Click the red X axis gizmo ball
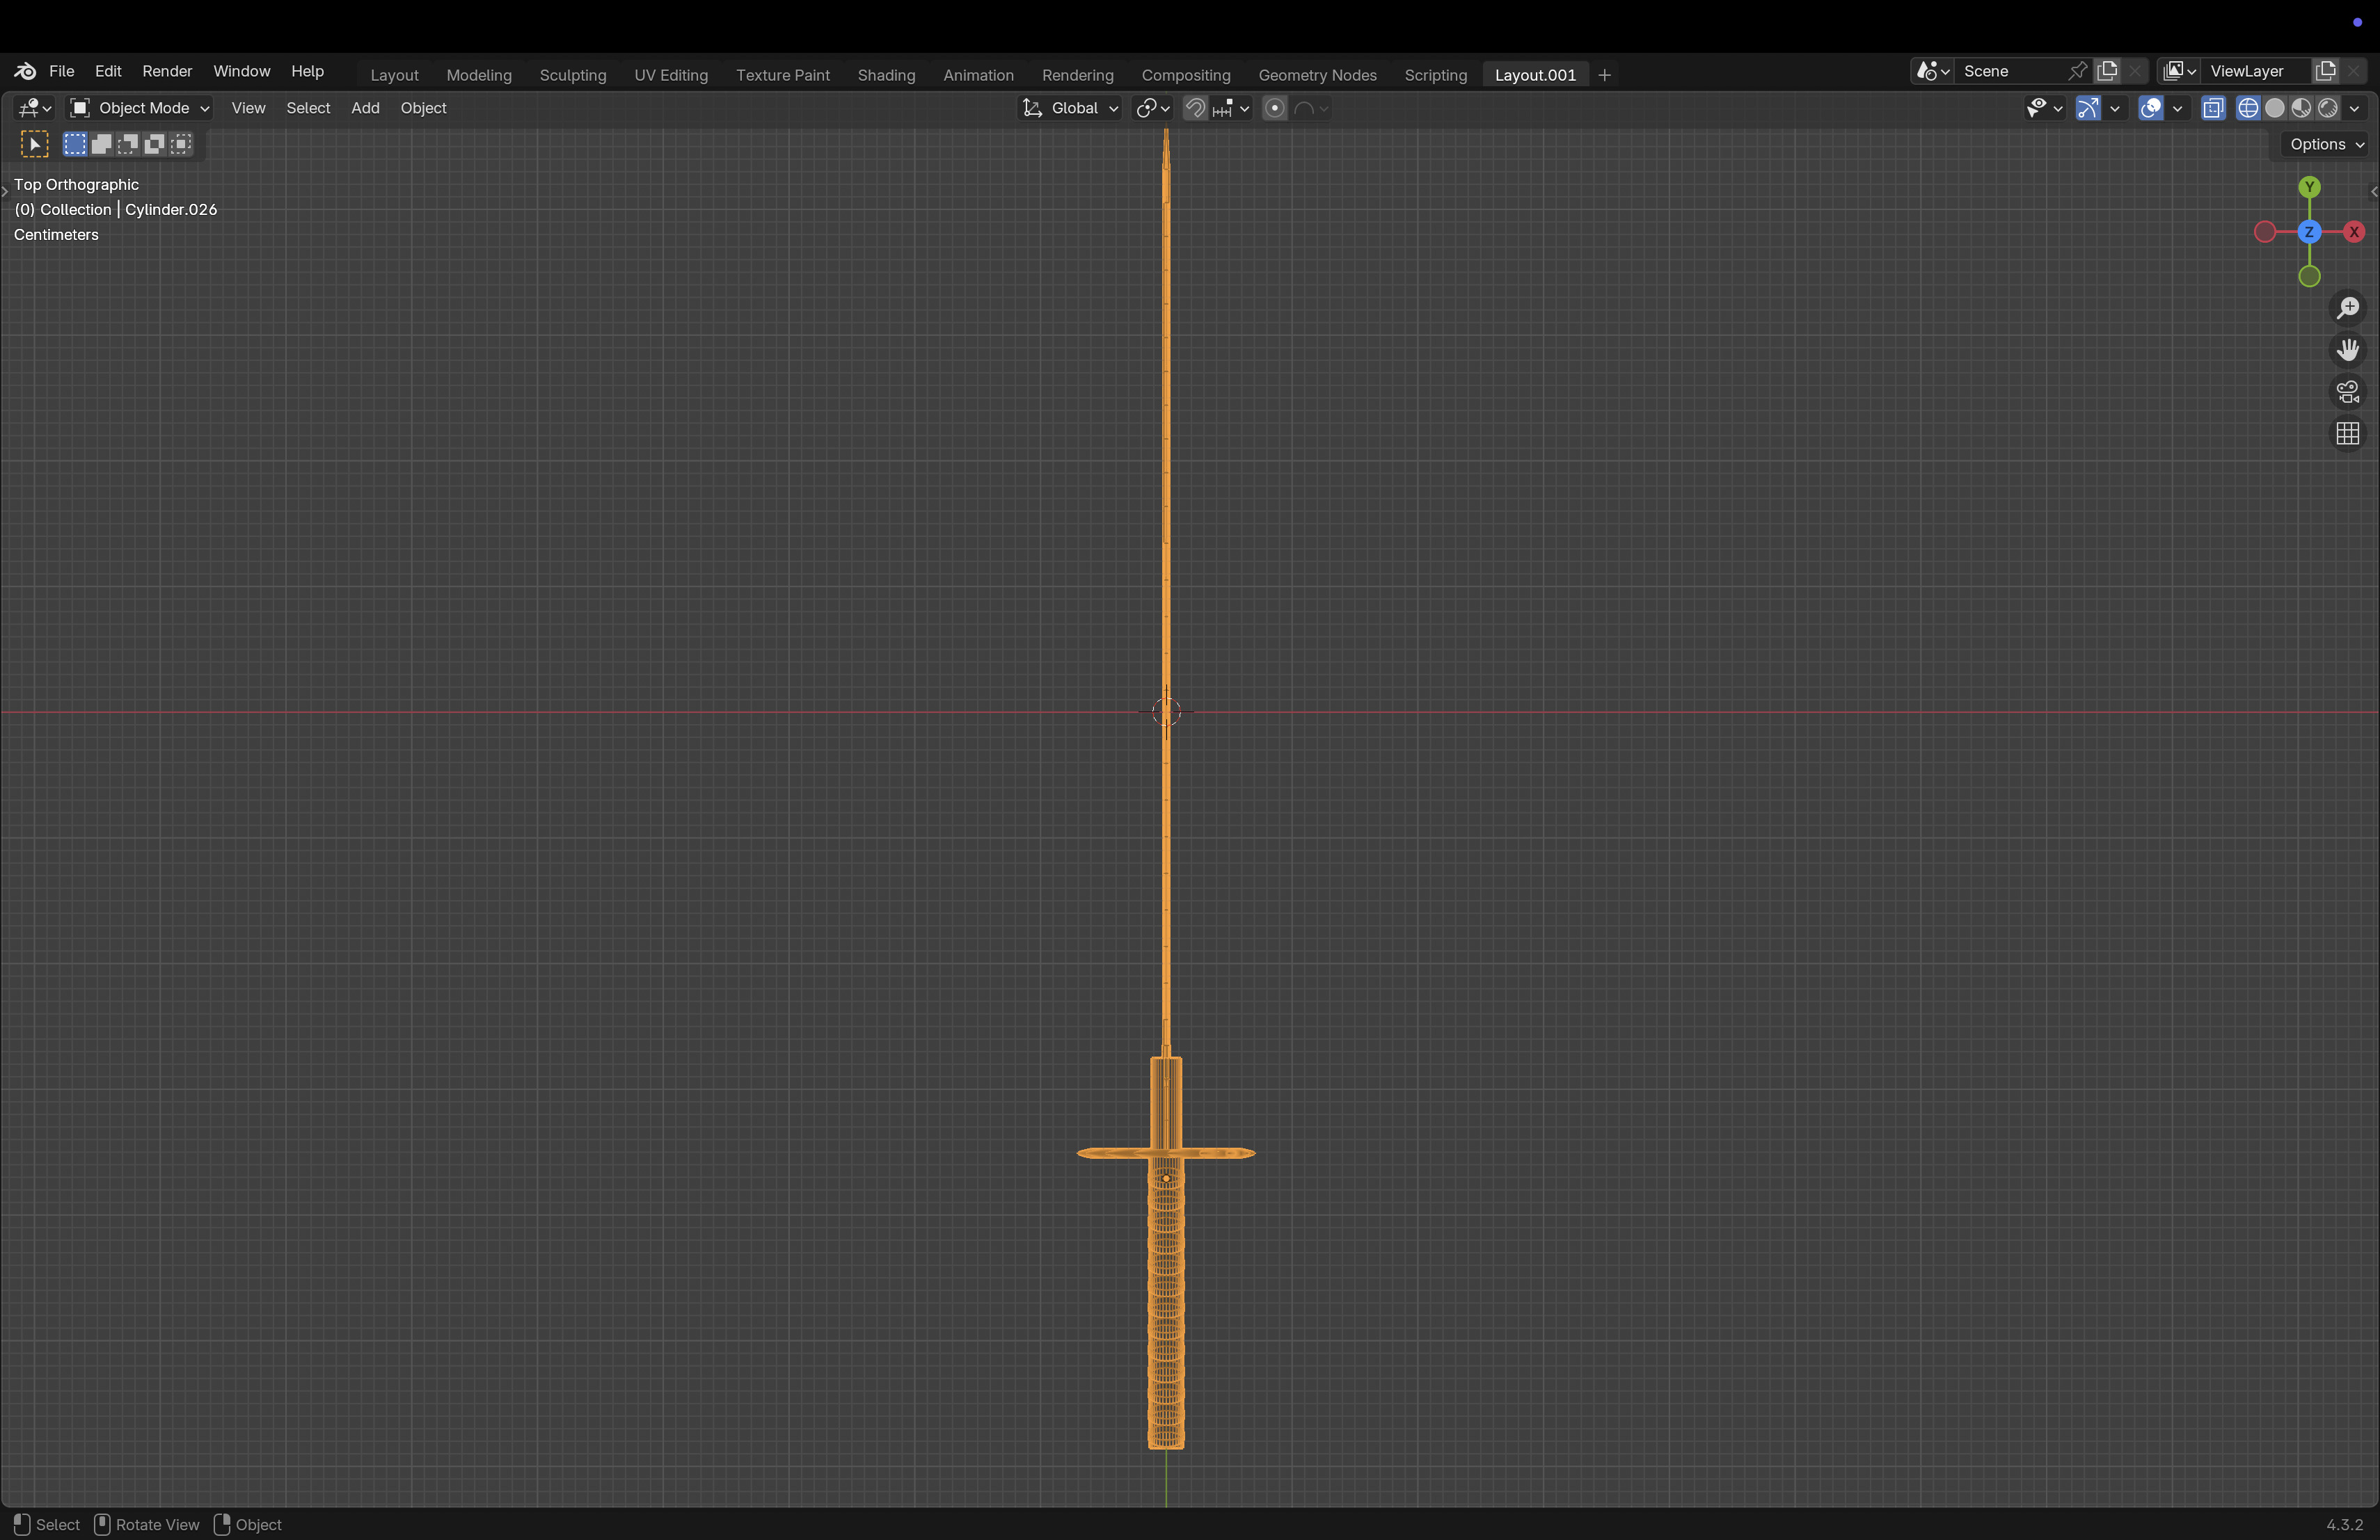2380x1540 pixels. click(x=2354, y=232)
